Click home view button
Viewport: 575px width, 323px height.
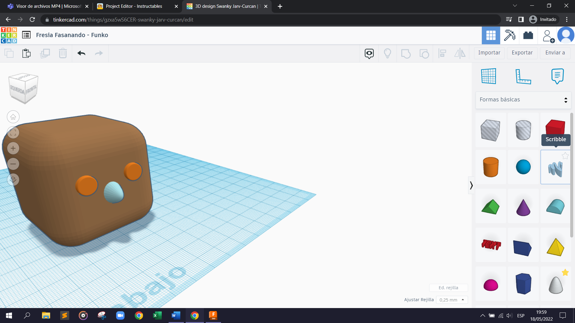13,117
